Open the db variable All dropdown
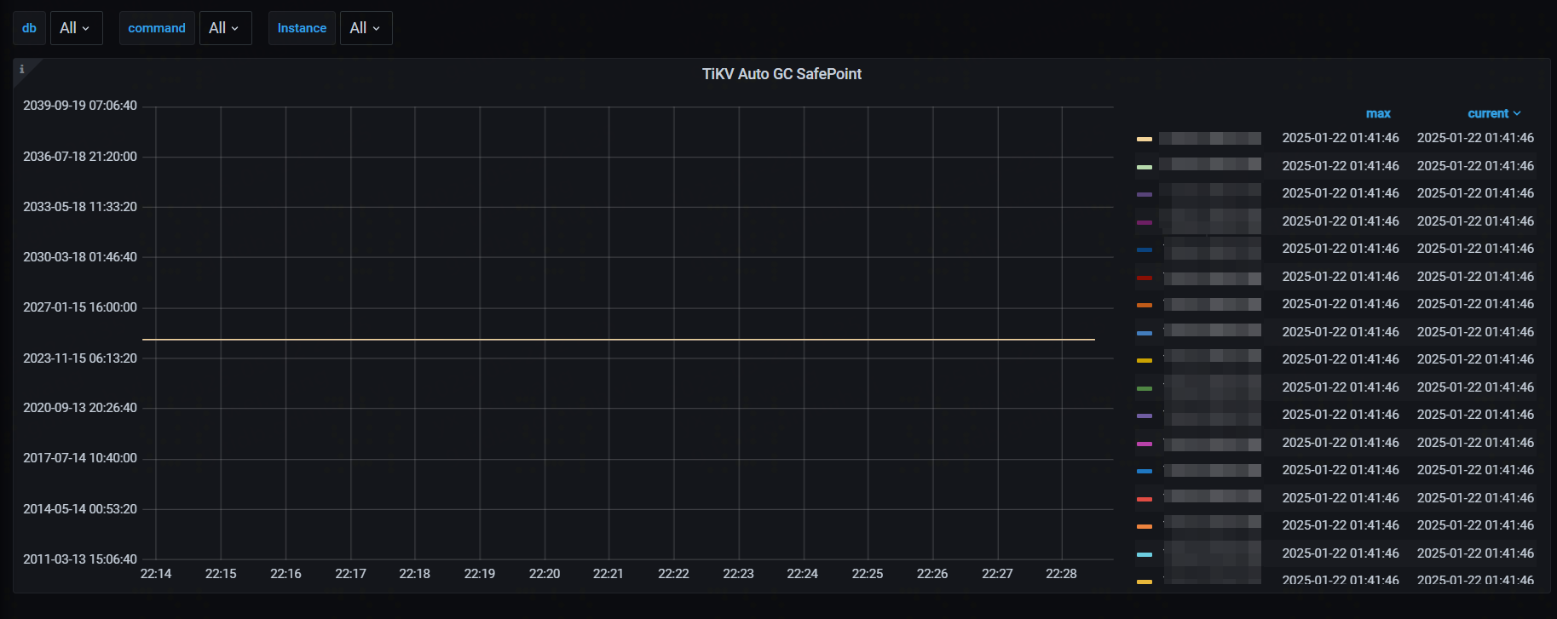 (x=76, y=28)
